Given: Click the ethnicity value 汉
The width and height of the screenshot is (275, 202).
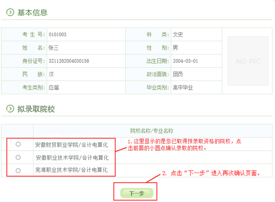Looking at the screenshot, I should click(51, 74).
